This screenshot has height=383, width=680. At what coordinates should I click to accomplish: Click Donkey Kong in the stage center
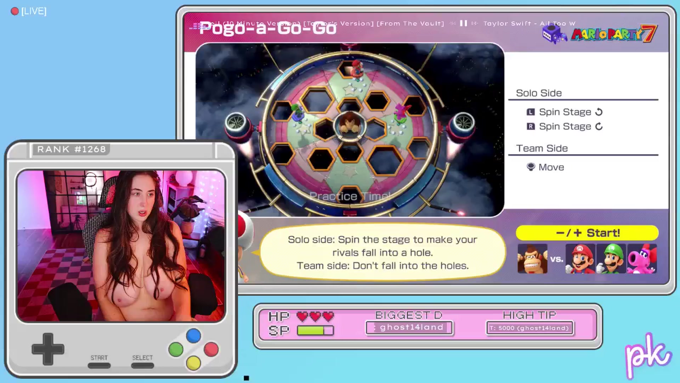click(350, 126)
